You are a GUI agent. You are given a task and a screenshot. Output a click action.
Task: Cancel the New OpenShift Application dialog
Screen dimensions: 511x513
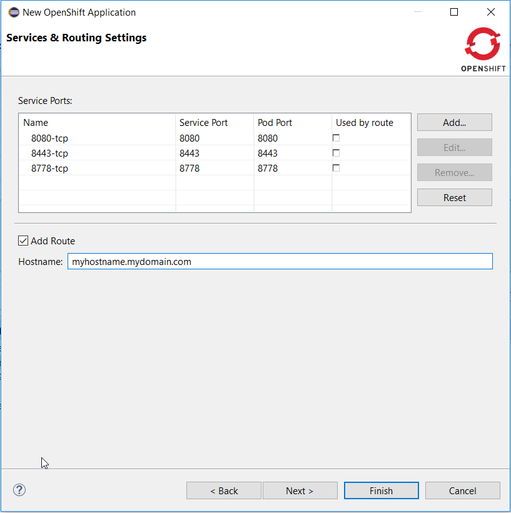tap(462, 490)
